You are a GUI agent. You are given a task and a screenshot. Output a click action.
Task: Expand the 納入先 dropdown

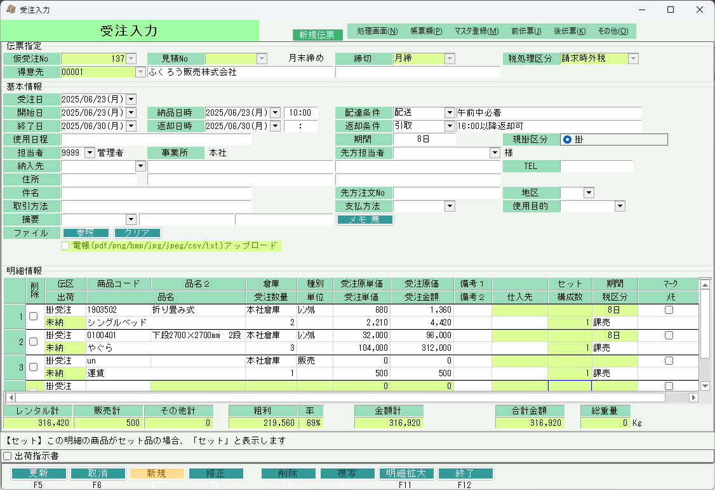point(140,166)
